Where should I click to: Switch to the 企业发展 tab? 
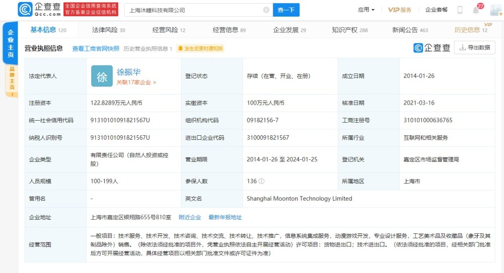click(289, 30)
